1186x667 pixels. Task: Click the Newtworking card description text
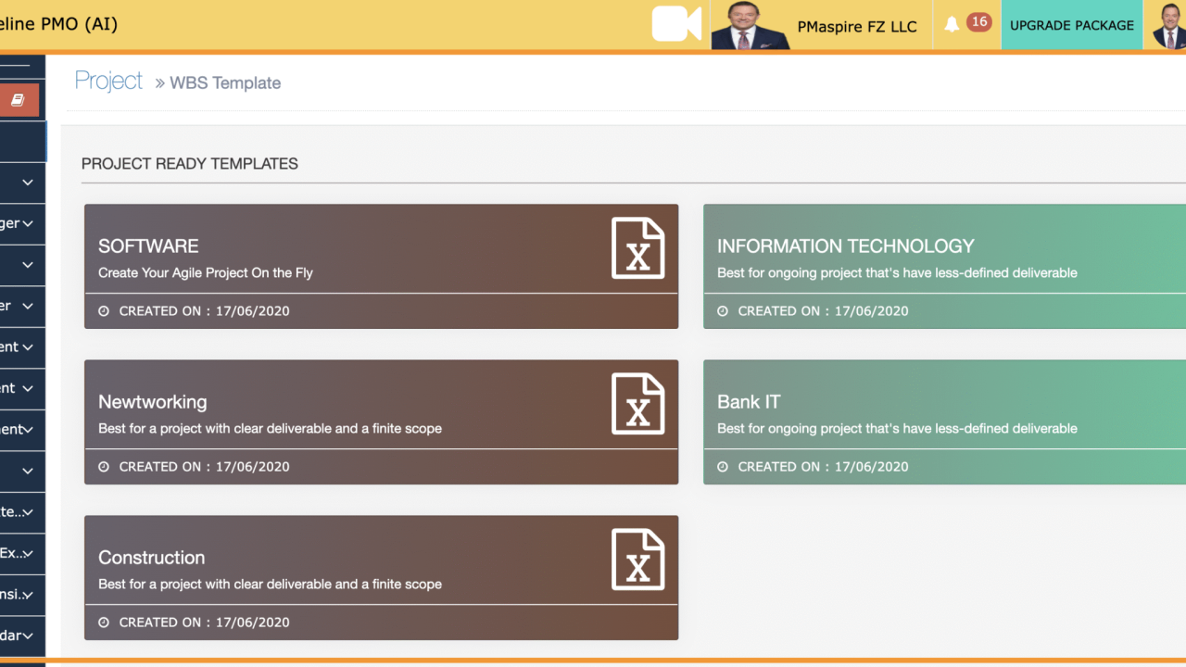tap(270, 429)
